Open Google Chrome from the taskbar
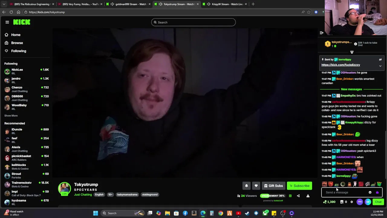The image size is (387, 218). tap(221, 213)
